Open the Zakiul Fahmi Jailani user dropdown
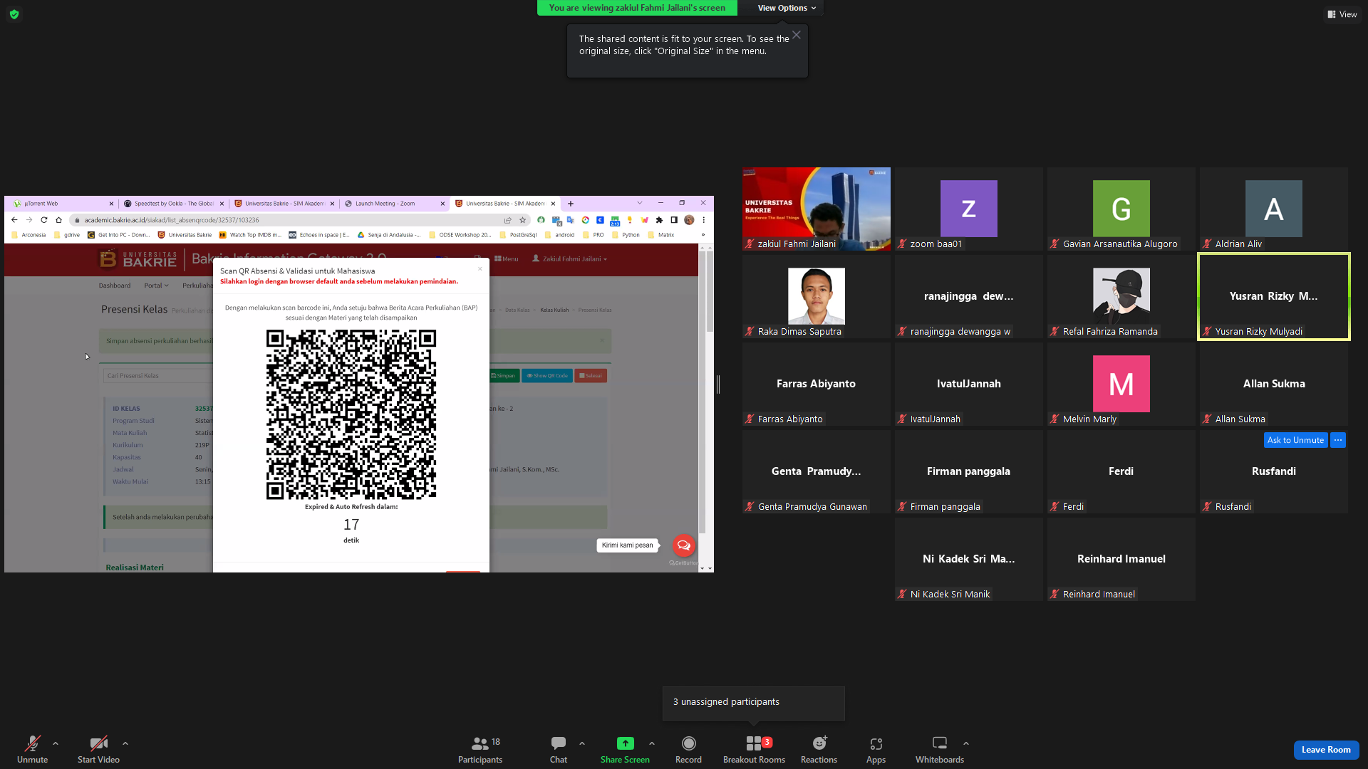The width and height of the screenshot is (1368, 769). point(570,259)
